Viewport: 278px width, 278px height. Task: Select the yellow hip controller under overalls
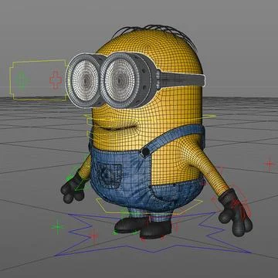tap(149, 207)
